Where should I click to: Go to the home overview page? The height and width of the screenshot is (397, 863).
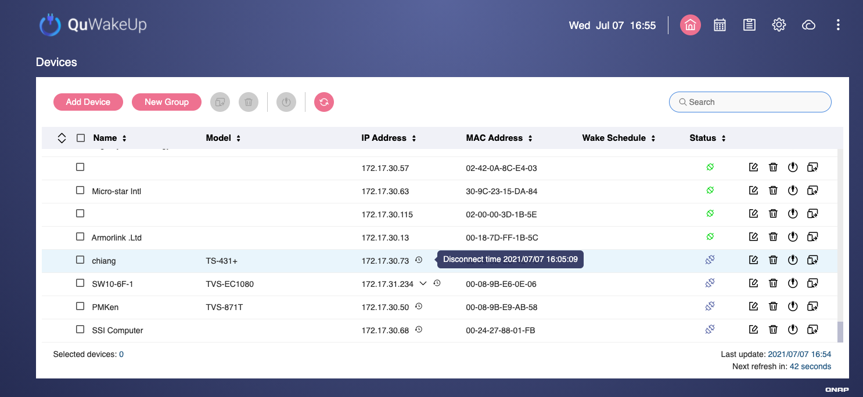[690, 25]
